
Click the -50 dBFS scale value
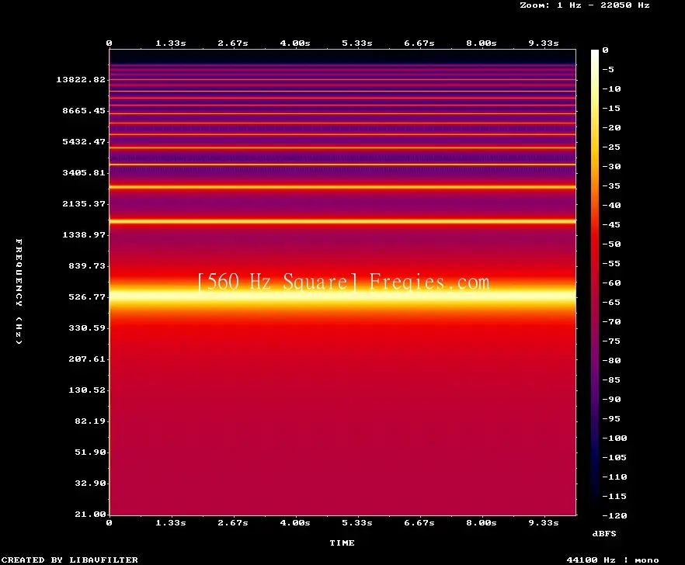(x=611, y=244)
